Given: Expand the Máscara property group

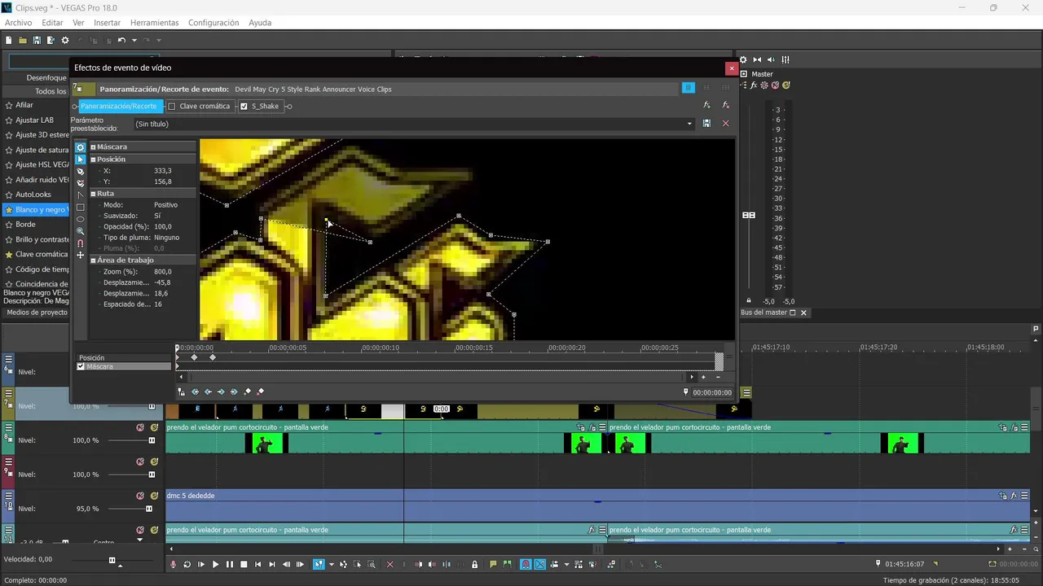Looking at the screenshot, I should 94,147.
